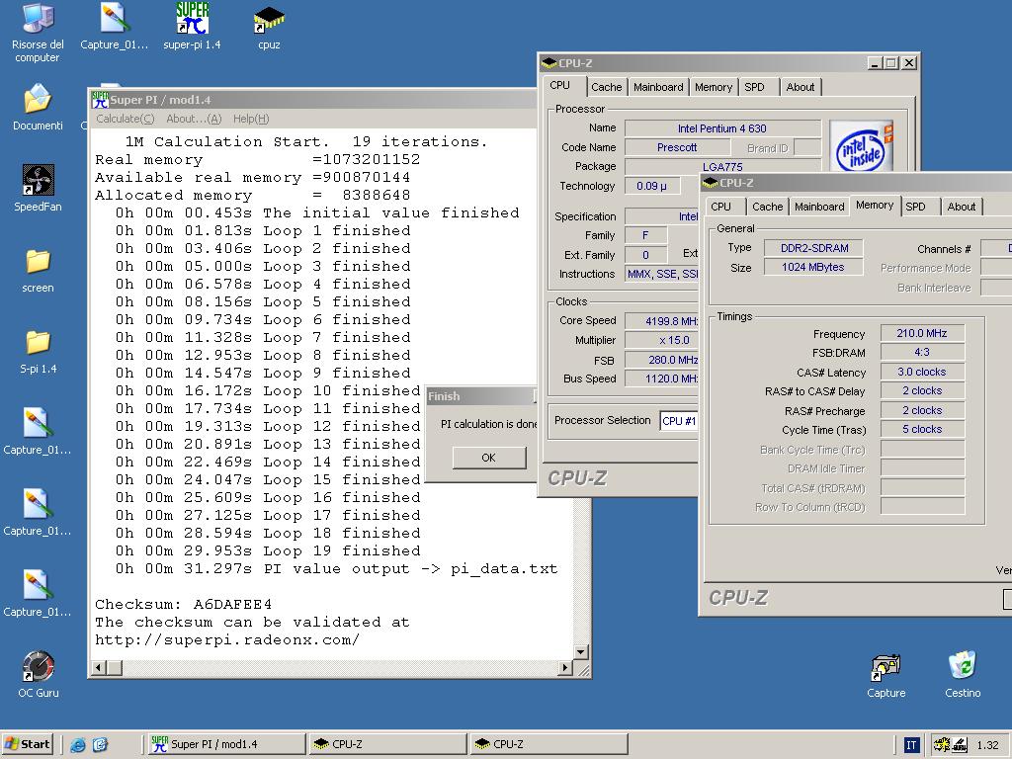Launch the cpuz desktop shortcut
The image size is (1012, 759).
click(269, 29)
